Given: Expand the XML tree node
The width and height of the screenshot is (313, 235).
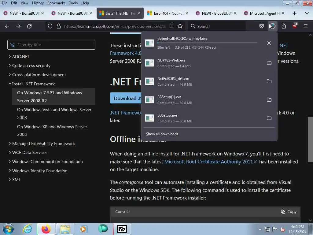Looking at the screenshot, I should (9, 179).
